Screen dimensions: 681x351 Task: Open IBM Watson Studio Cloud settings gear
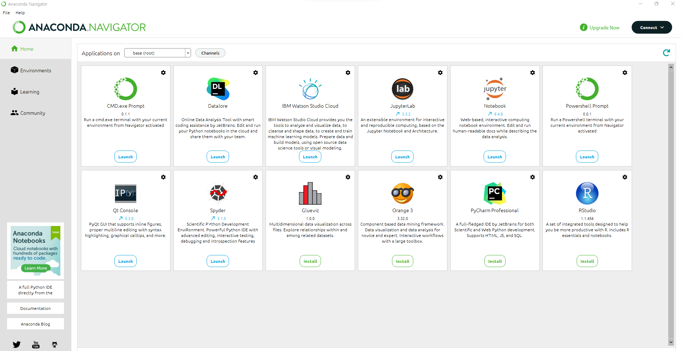click(x=348, y=73)
